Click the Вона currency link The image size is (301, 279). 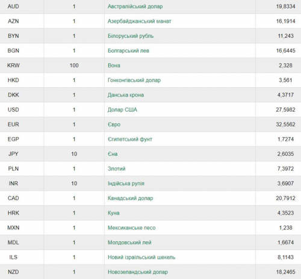coord(114,66)
